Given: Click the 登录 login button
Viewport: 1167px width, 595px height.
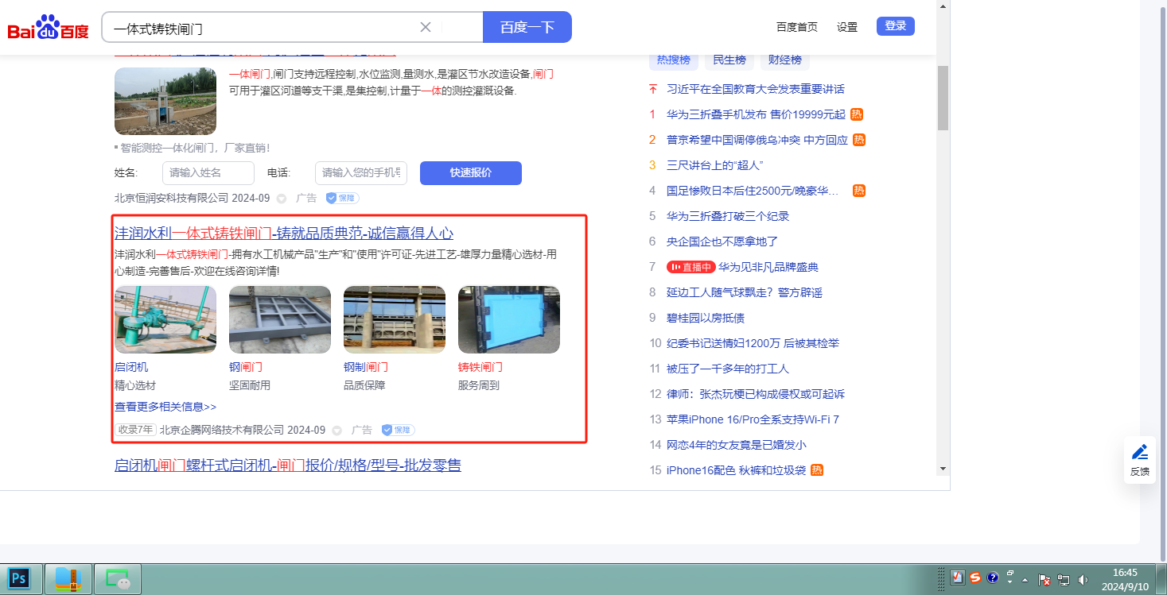Looking at the screenshot, I should tap(896, 26).
